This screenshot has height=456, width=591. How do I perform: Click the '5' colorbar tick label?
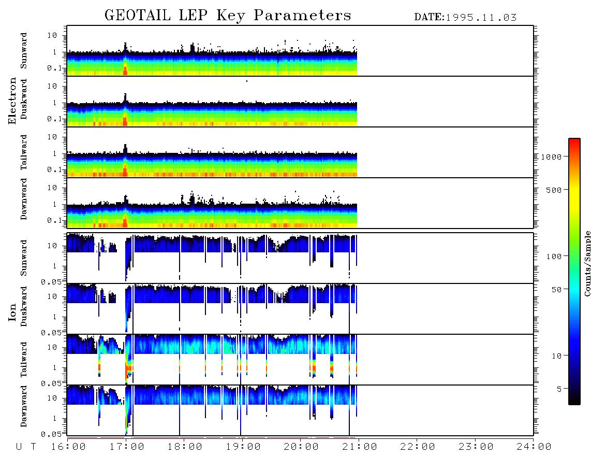(559, 389)
